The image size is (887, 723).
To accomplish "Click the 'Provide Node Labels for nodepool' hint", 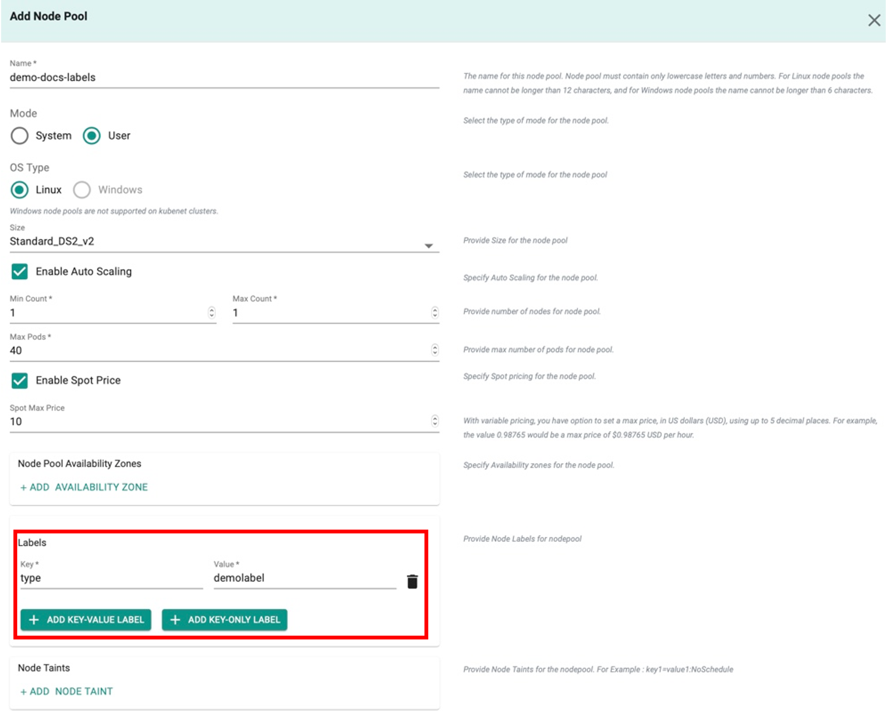I will point(522,539).
